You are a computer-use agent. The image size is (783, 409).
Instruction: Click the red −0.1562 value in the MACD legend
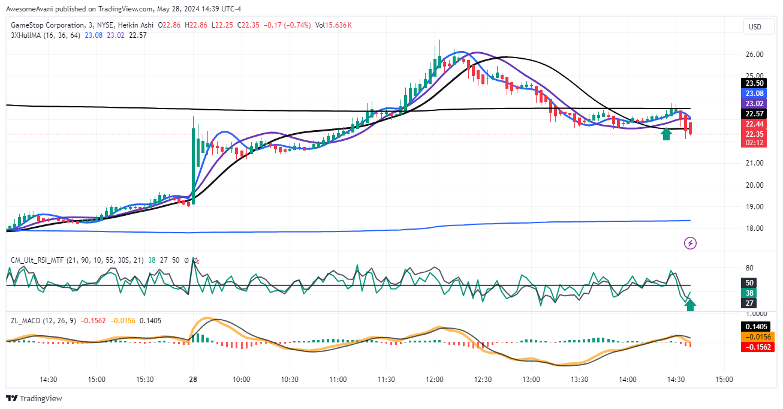(93, 321)
